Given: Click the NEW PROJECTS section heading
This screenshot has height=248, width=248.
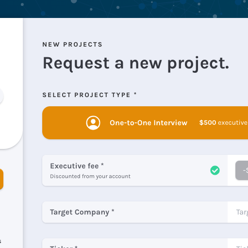Looking at the screenshot, I should click(72, 45).
